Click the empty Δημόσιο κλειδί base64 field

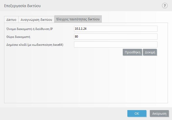[116, 44]
